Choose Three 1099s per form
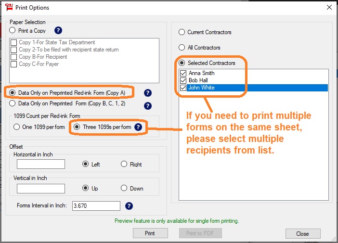Viewport: 338px width, 243px height. (x=77, y=127)
